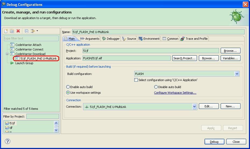This screenshot has height=149, width=250.
Task: Click project list scrollbar up arrow
Action: (56, 123)
